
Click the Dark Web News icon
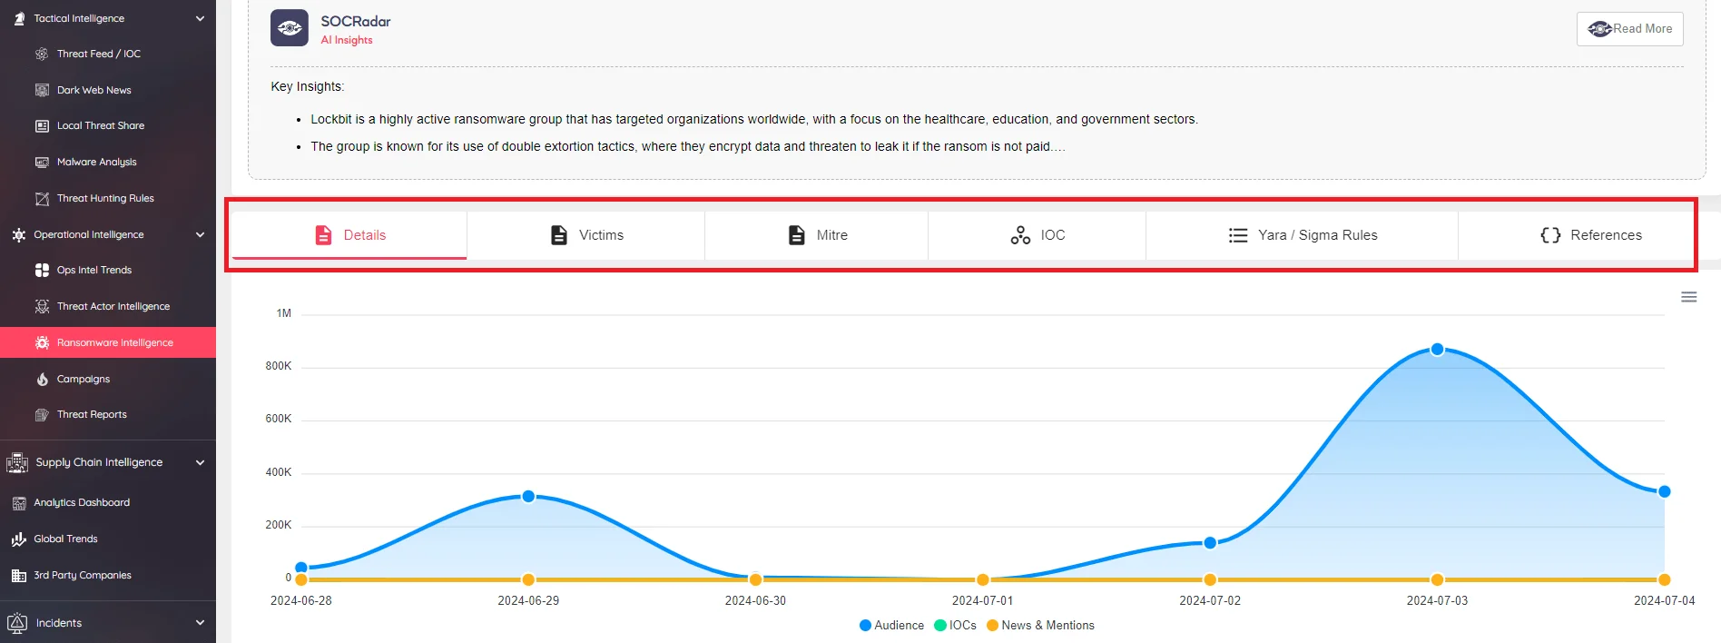42,90
